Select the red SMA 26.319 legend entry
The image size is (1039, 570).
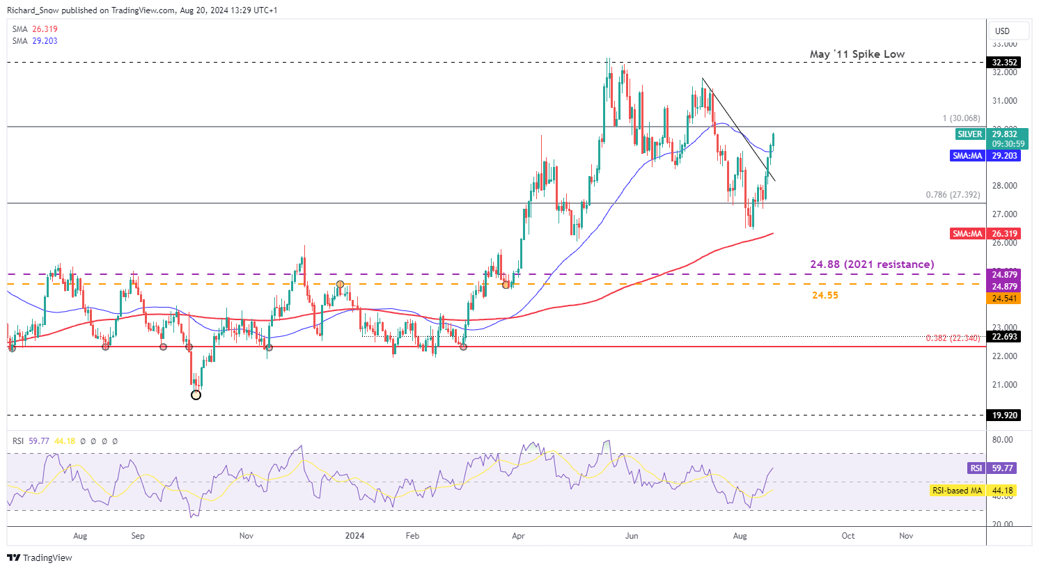tap(35, 29)
